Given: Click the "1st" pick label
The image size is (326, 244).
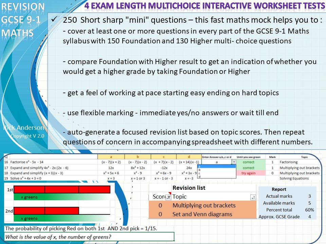Looking at the screenshot, I should click(10, 190).
